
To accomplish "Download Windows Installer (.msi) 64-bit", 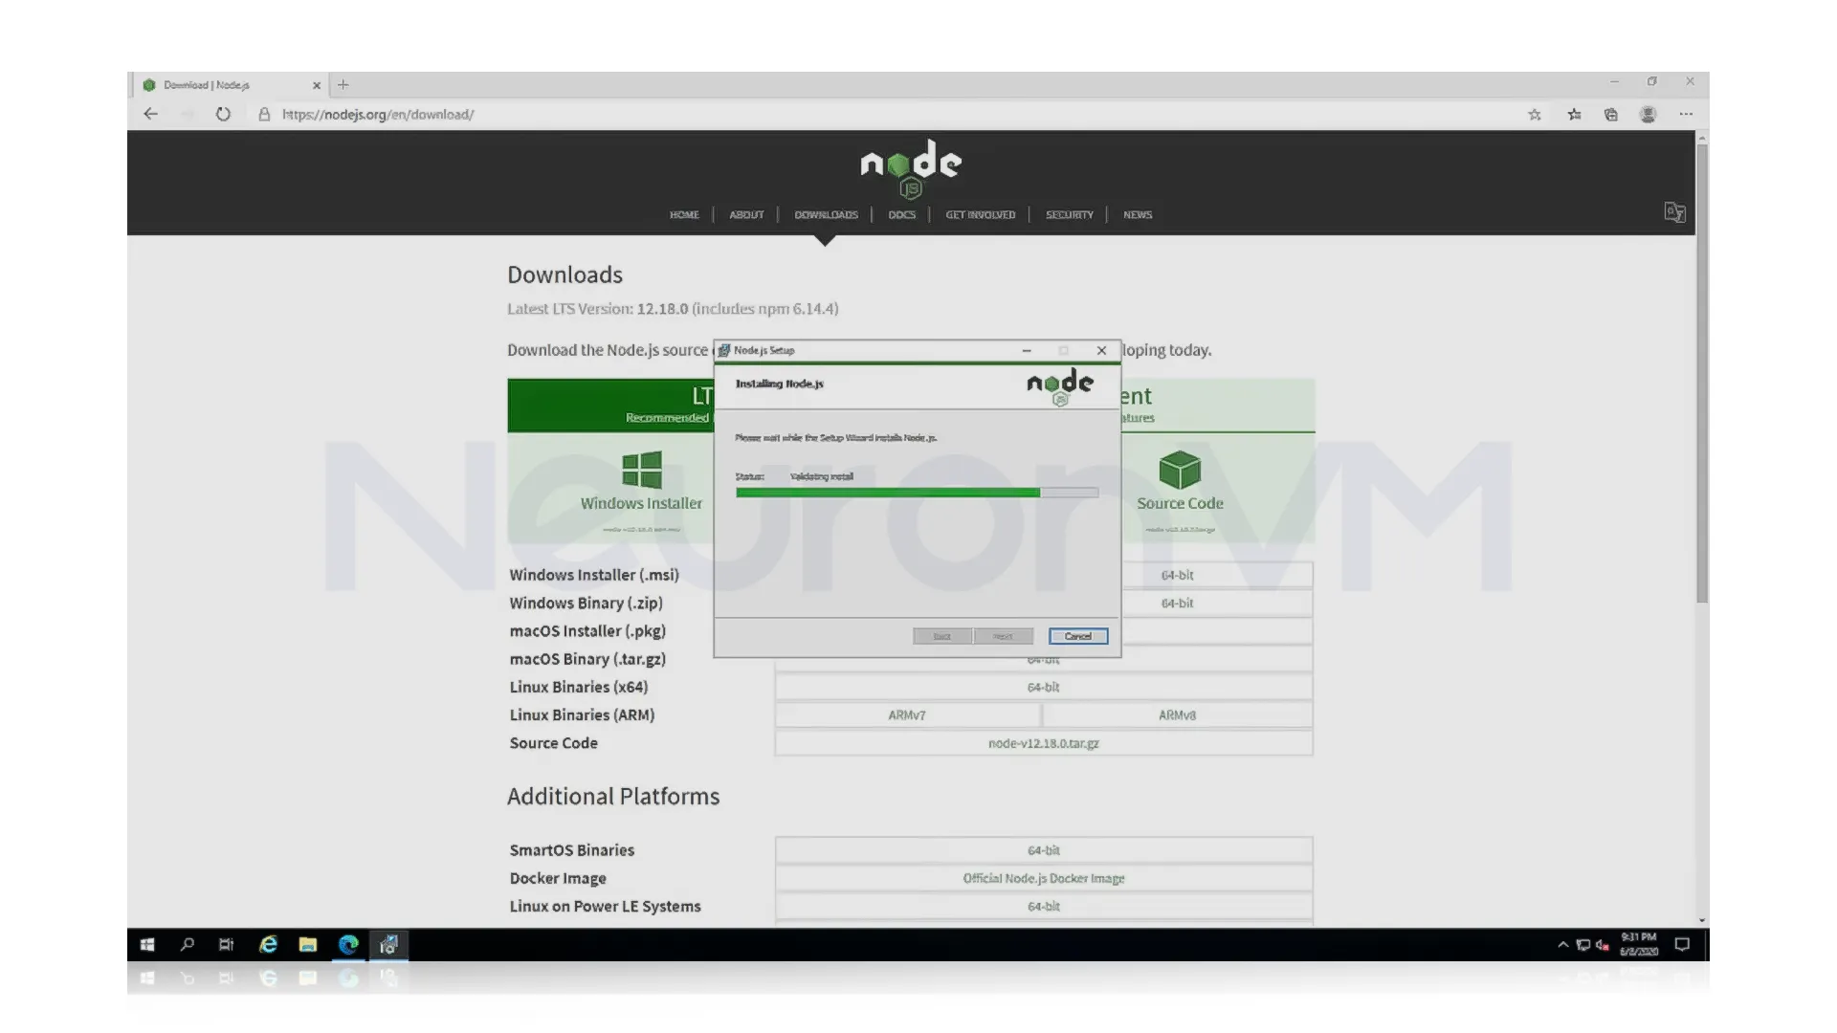I will tap(1177, 575).
